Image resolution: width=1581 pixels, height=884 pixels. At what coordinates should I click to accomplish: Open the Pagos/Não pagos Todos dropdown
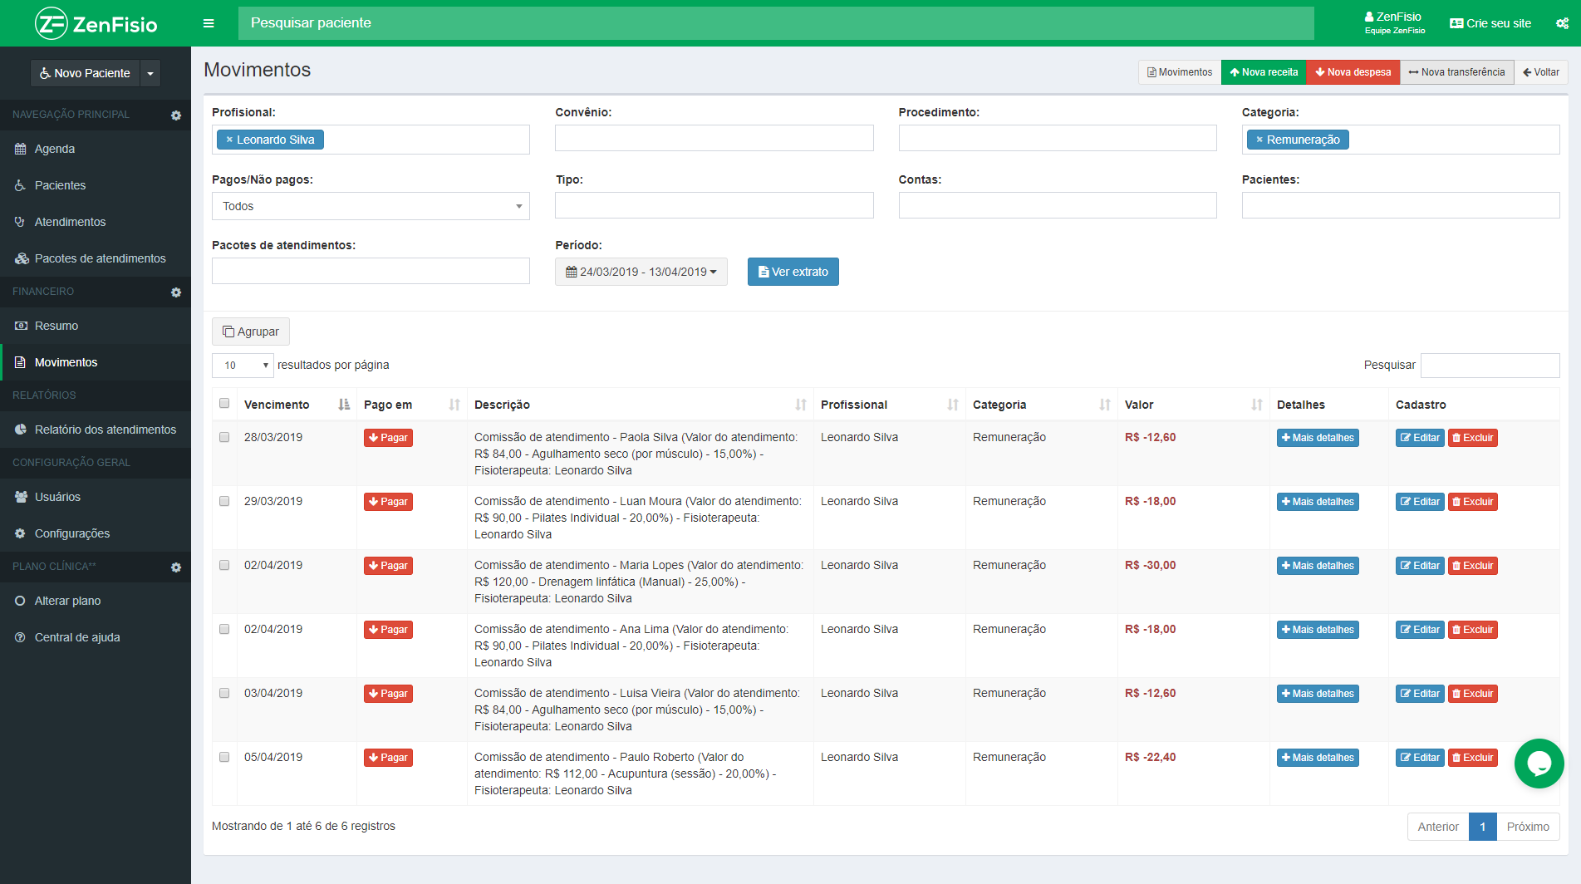click(x=371, y=206)
